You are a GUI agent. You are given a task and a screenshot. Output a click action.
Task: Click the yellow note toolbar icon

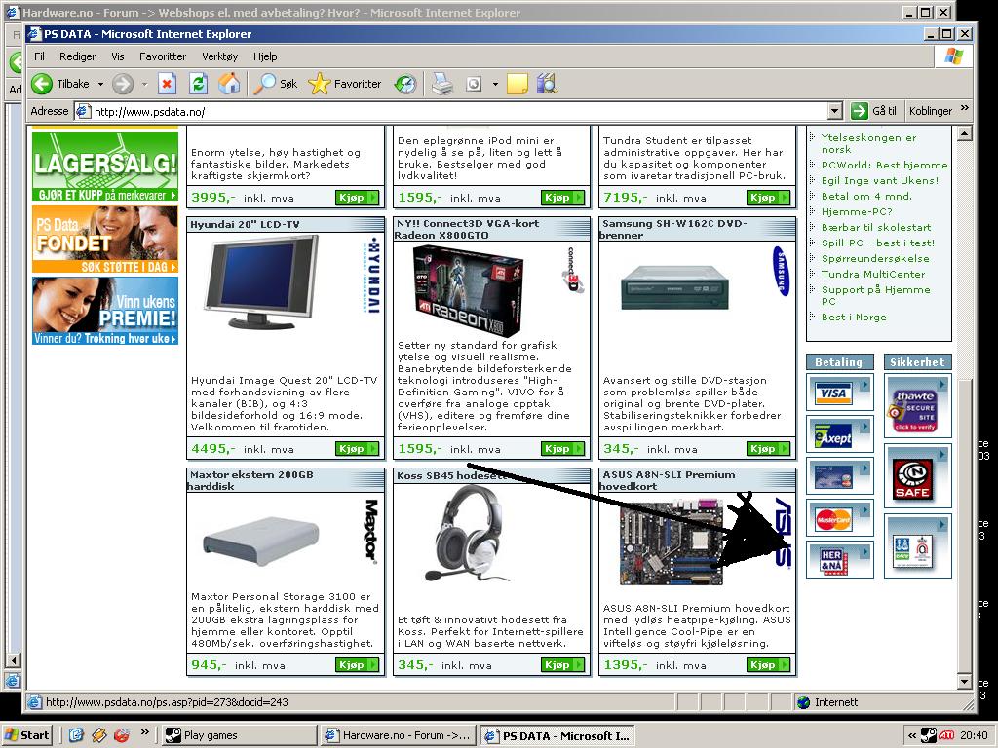(517, 84)
